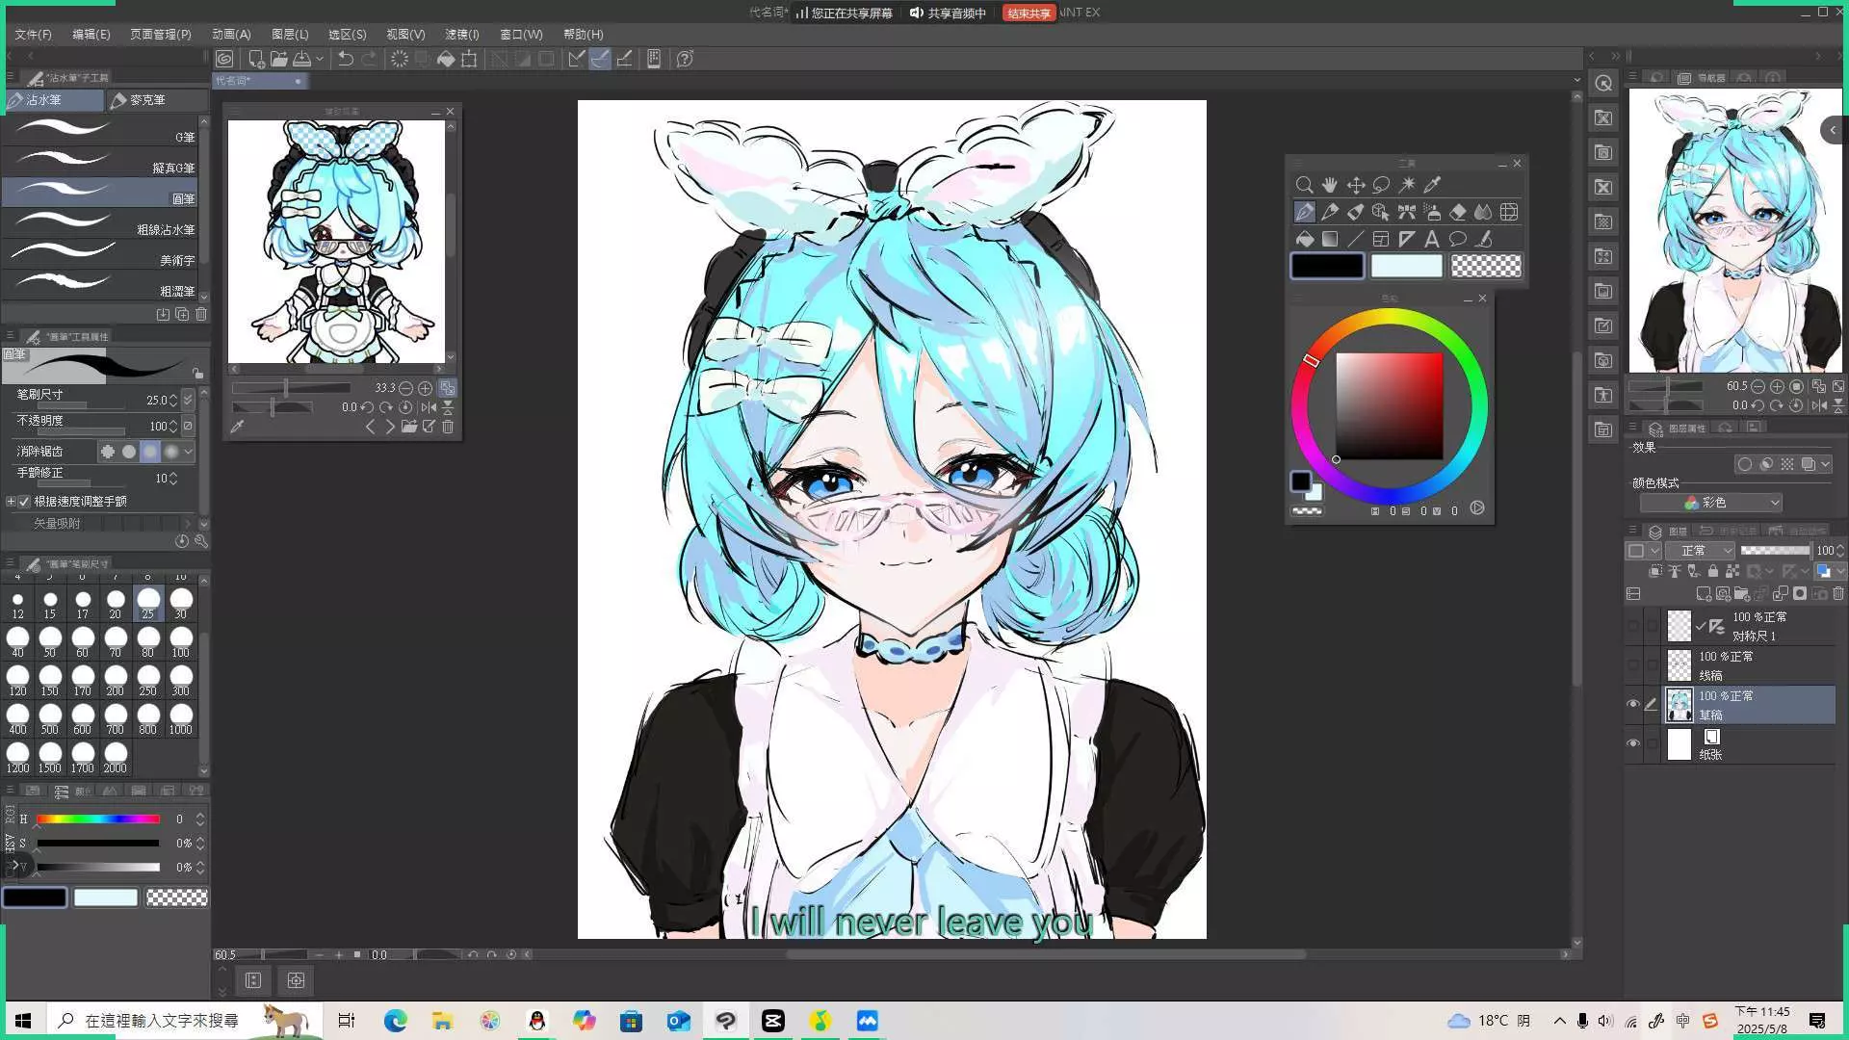Select the Lasso selection tool

[x=1381, y=185]
